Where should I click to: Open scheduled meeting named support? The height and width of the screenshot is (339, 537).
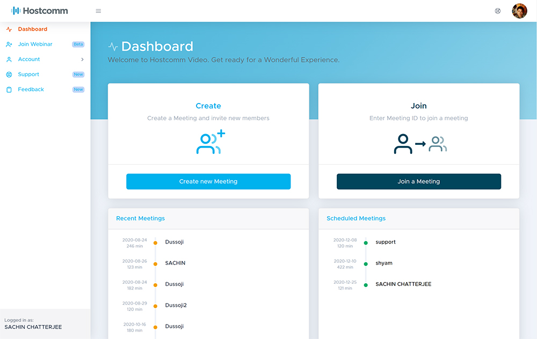385,242
